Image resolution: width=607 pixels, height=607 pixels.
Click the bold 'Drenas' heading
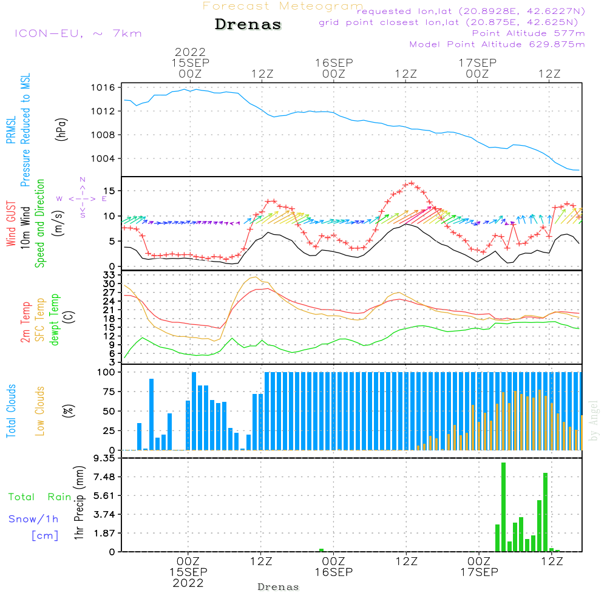(x=248, y=24)
